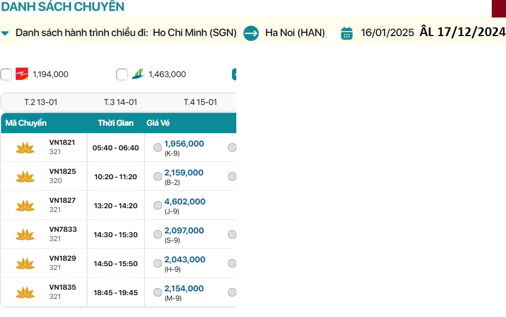Click the calendar date picker icon
The height and width of the screenshot is (317, 506).
click(346, 33)
